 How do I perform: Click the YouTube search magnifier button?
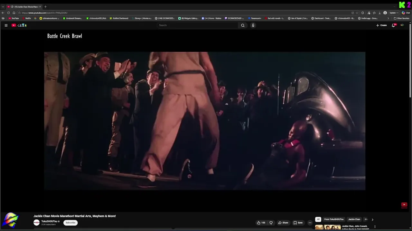pyautogui.click(x=243, y=25)
